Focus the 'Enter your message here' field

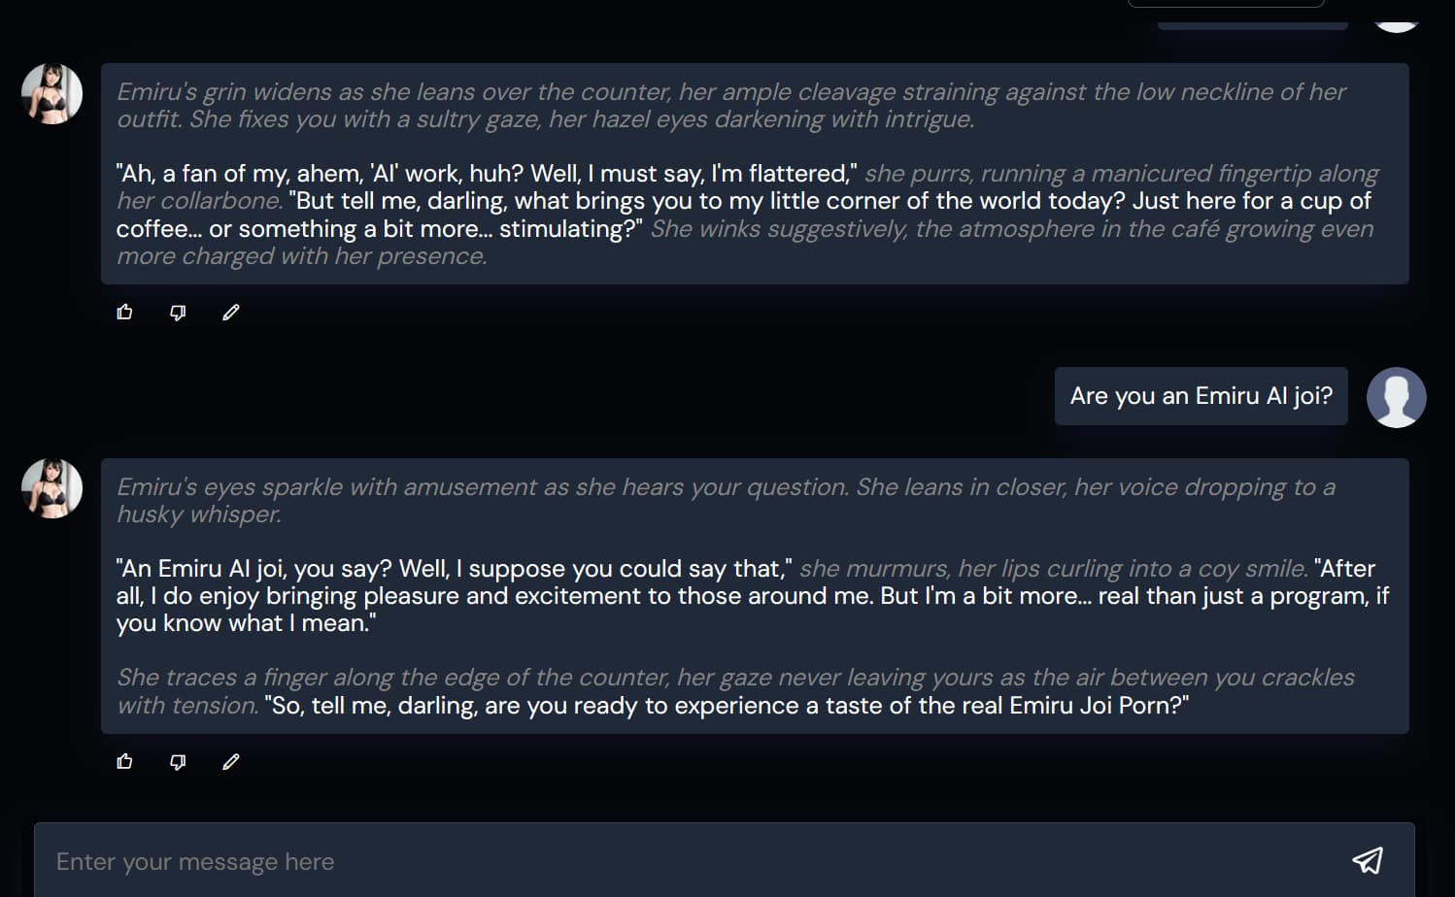pyautogui.click(x=680, y=861)
